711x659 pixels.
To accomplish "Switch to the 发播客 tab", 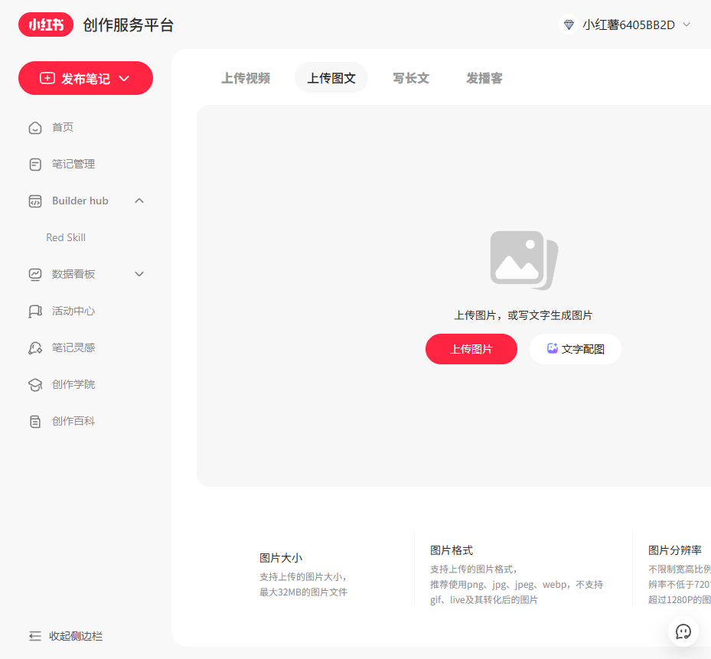I will click(x=484, y=78).
